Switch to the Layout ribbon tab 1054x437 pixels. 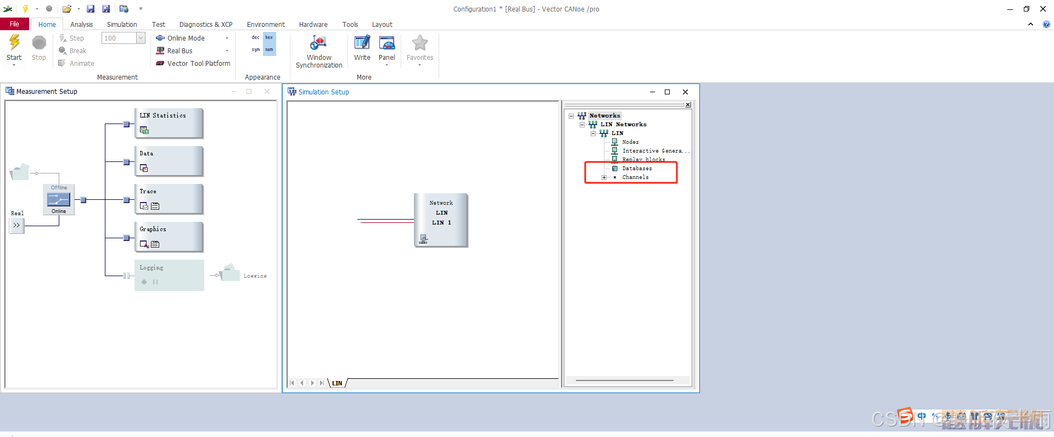pos(382,24)
